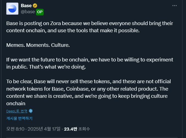
Task: Click the 'If we want the future' paragraph
Action: point(90,63)
